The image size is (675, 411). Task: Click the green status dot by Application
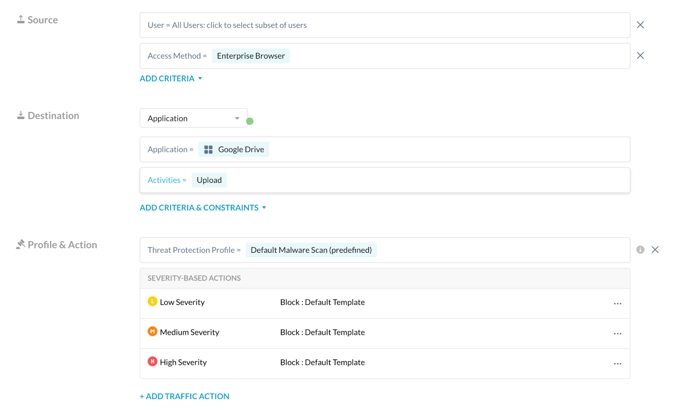click(x=250, y=121)
